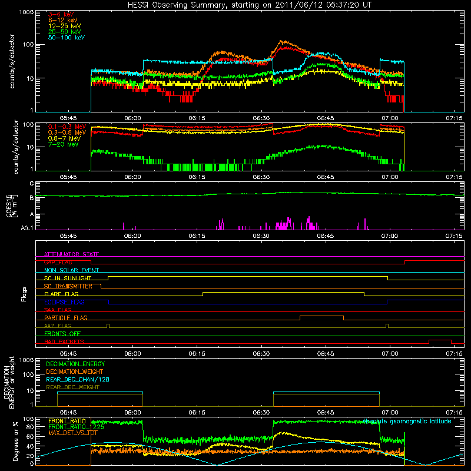Select the 12-25 keV legend label
This screenshot has height=471, width=471.
(x=65, y=26)
